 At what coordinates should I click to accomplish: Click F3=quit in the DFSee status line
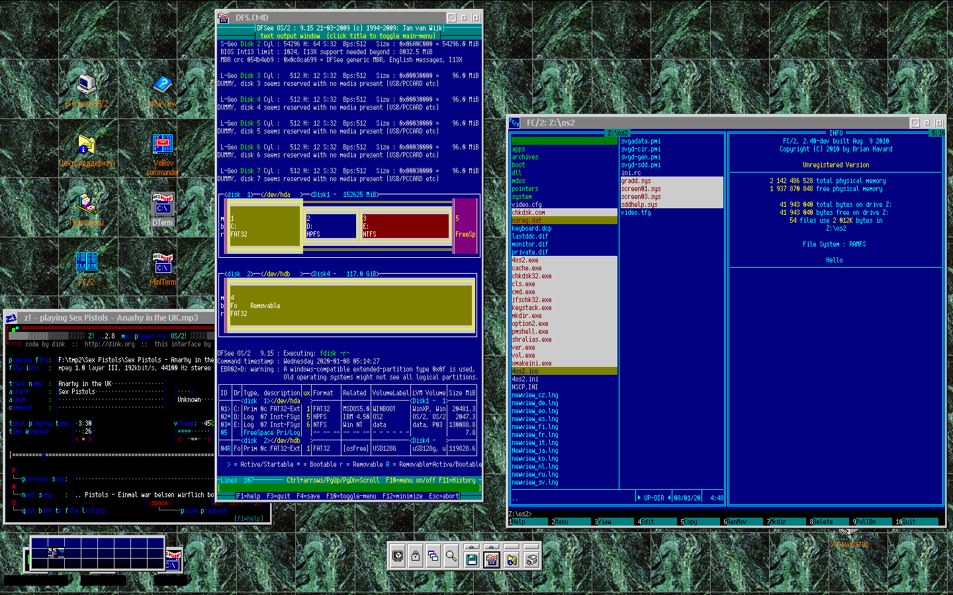(x=278, y=496)
